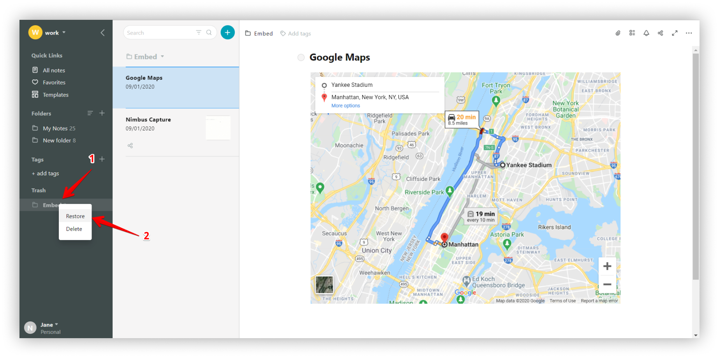Click the + add tags link in sidebar

[46, 174]
